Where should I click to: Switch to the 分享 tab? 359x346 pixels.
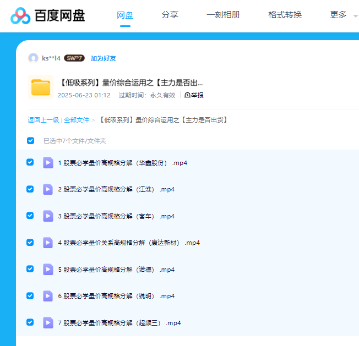tap(170, 15)
